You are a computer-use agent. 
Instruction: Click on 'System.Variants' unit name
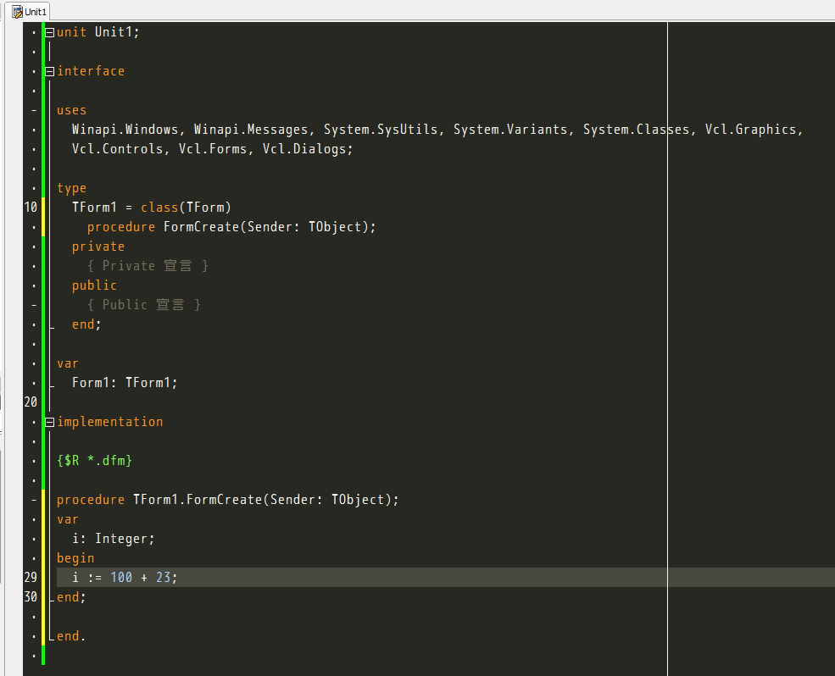pyautogui.click(x=510, y=130)
